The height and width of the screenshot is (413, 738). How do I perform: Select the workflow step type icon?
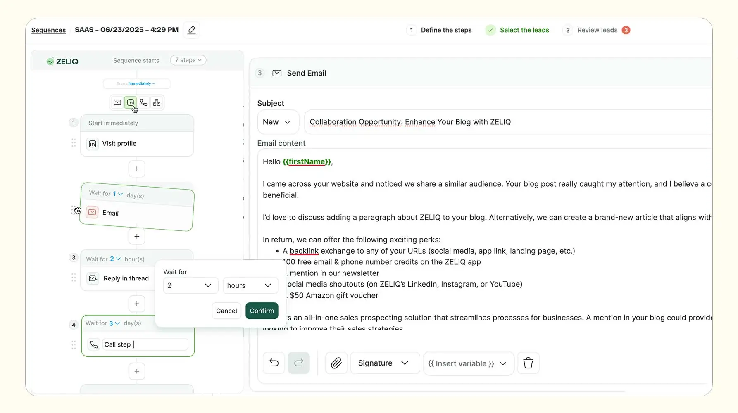[157, 102]
